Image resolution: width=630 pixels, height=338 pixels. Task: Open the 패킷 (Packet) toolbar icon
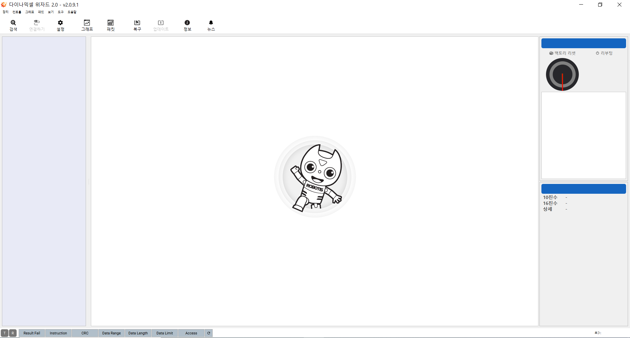coord(111,25)
